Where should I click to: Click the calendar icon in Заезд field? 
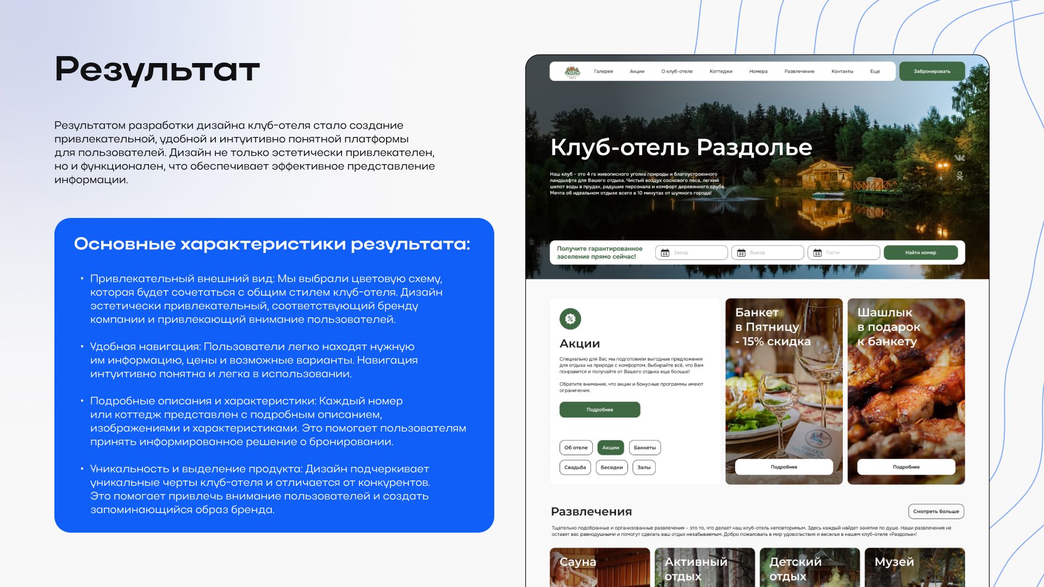665,253
